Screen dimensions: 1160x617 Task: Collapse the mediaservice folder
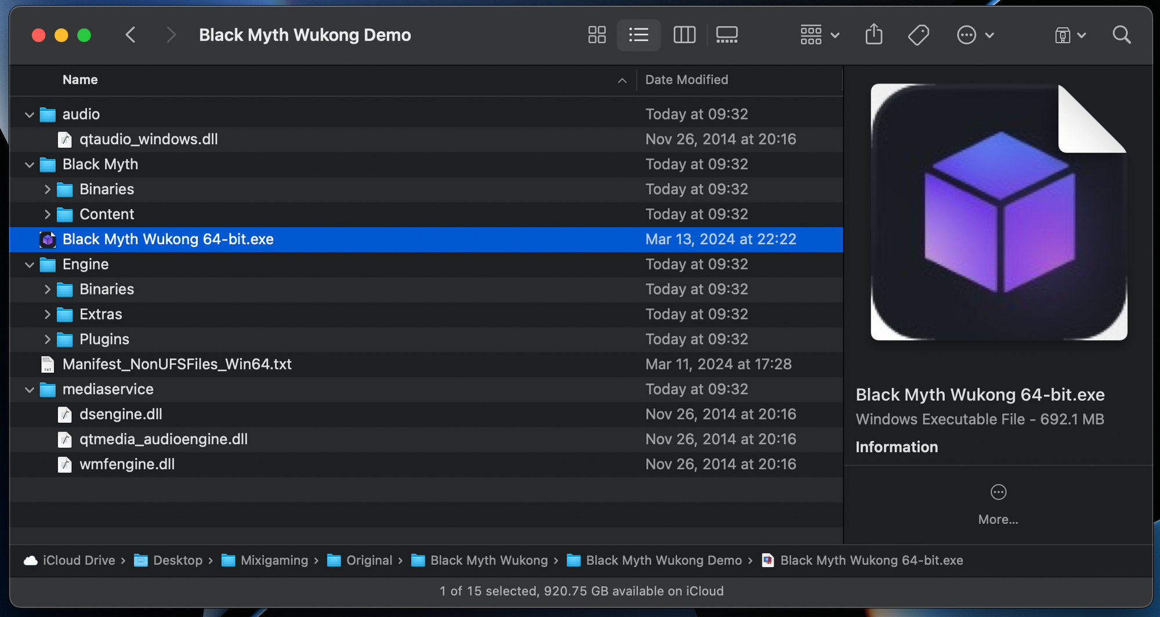point(30,390)
